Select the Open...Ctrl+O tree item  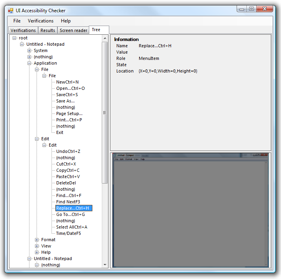click(70, 89)
